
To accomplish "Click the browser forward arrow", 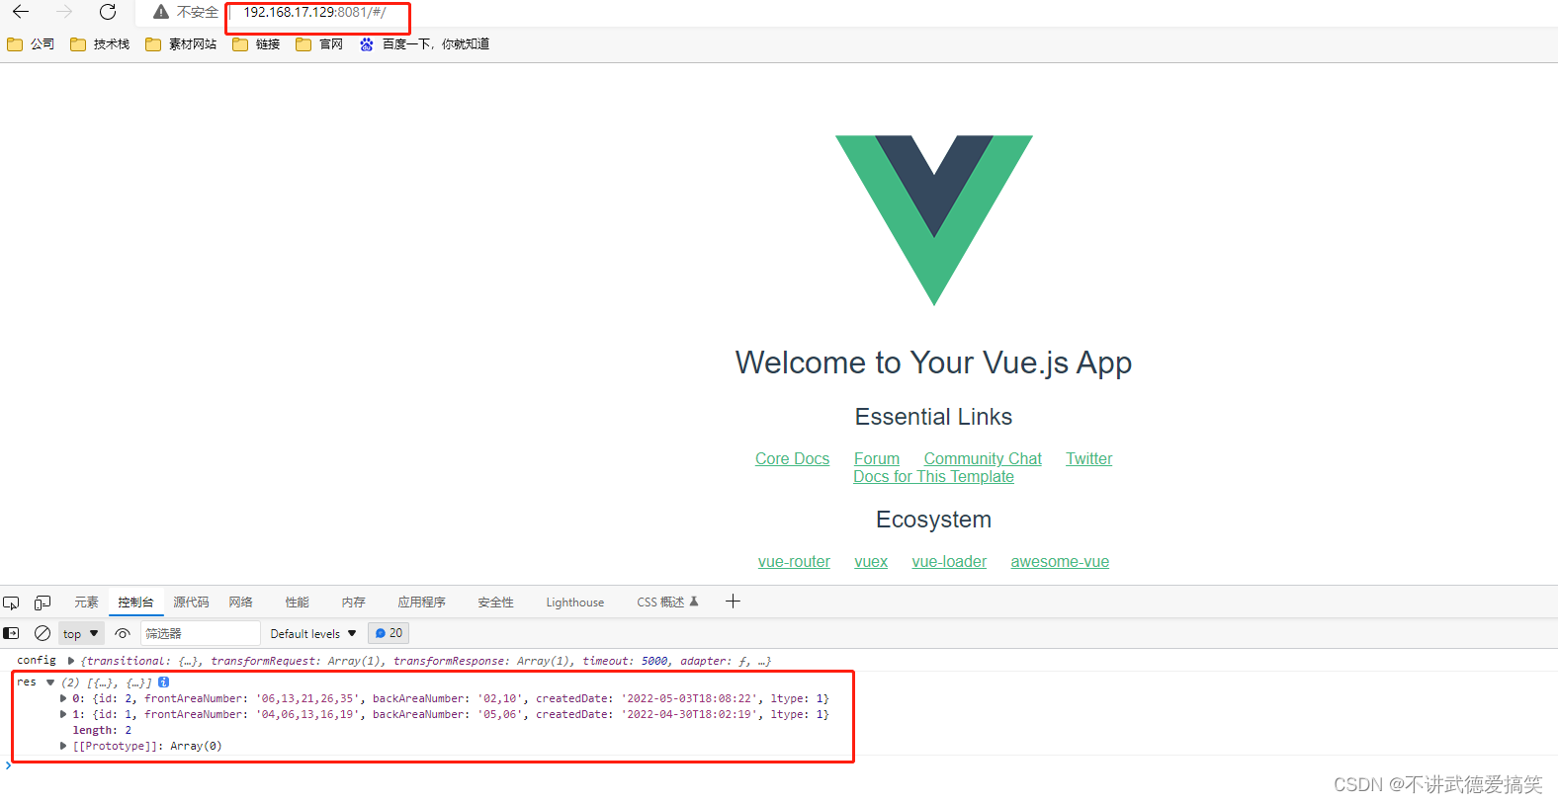I will click(x=64, y=12).
